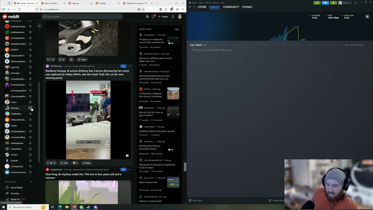Go back in Firefox browser
373x210 pixels.
pos(9,9)
